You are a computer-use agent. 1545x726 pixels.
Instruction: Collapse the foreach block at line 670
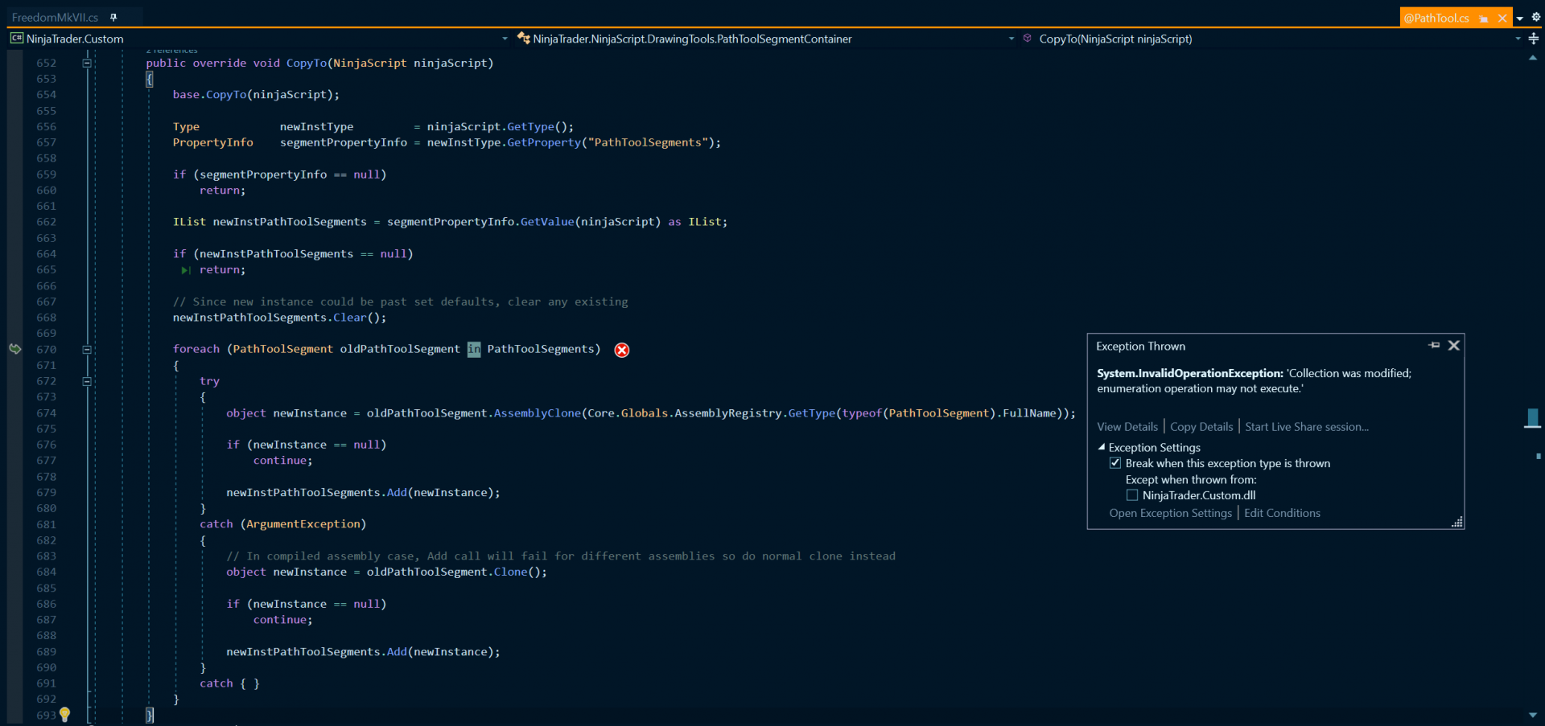(87, 350)
